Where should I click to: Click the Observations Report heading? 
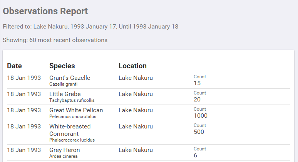[x=45, y=12]
